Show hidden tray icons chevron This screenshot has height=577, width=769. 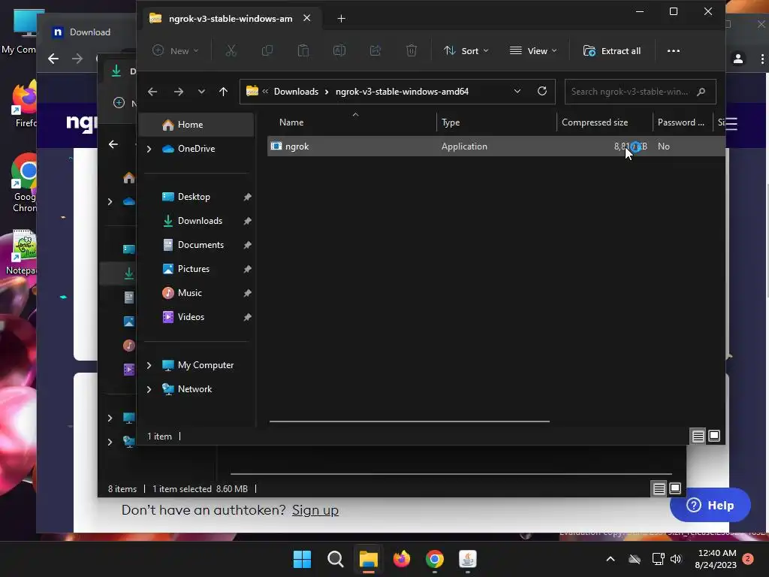(611, 559)
